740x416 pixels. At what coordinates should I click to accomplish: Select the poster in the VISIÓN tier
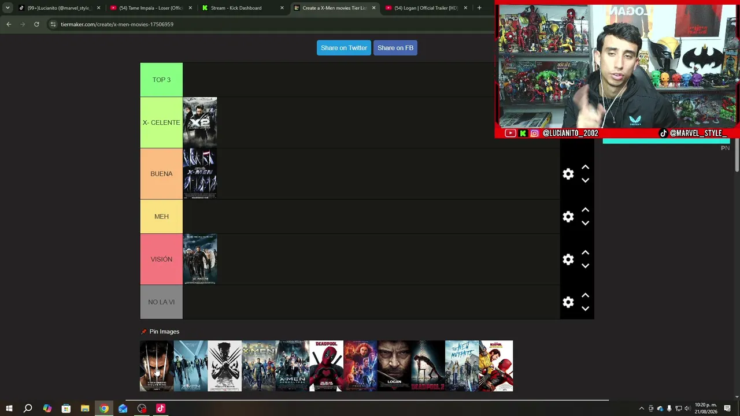(200, 259)
